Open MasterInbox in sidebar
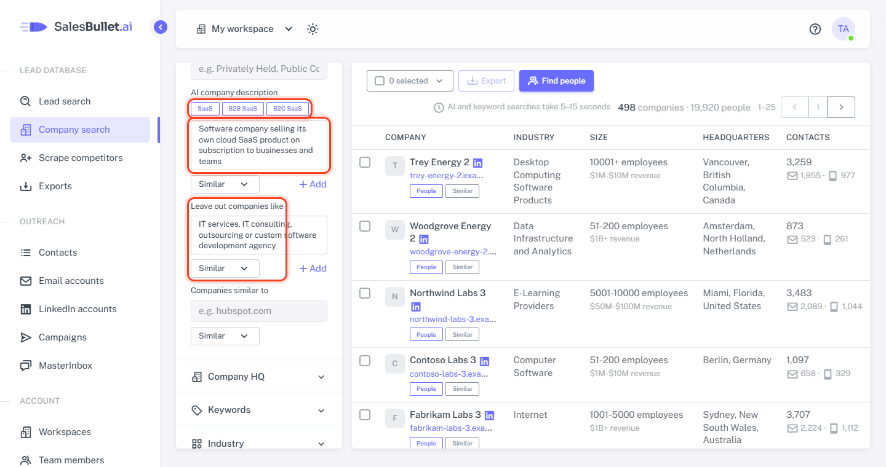 coord(80,366)
